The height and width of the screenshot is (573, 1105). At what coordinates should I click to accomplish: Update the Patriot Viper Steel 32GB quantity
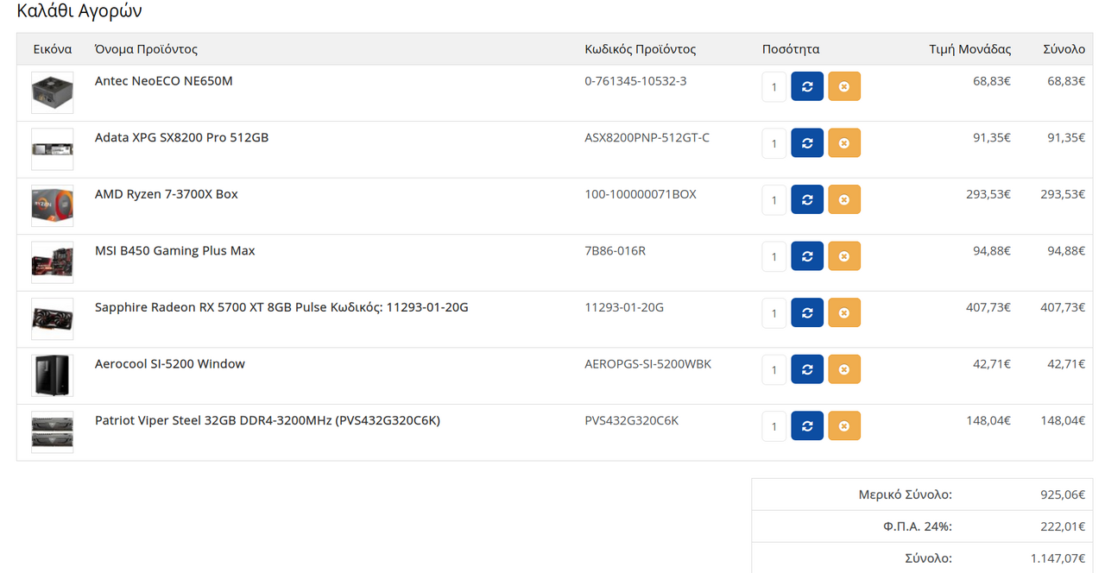(807, 426)
